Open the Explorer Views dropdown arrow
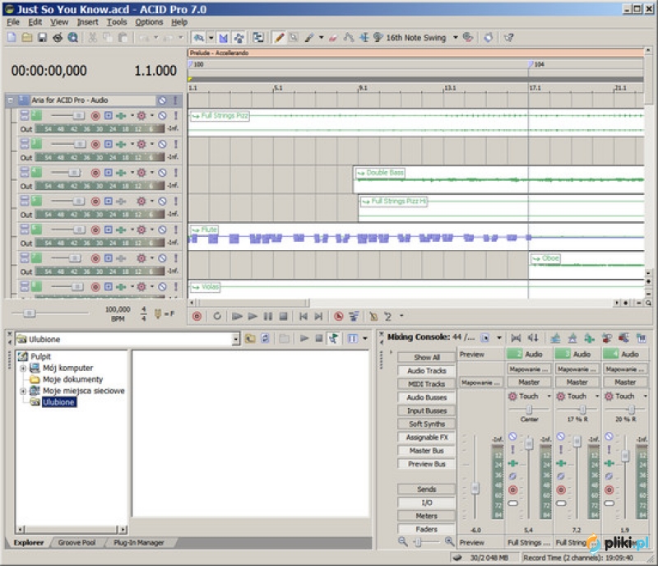658x566 pixels. pos(365,338)
